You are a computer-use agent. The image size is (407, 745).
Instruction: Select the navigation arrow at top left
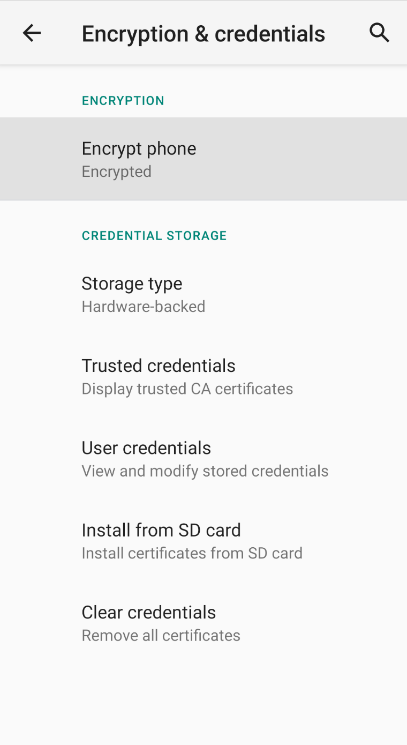pyautogui.click(x=31, y=32)
